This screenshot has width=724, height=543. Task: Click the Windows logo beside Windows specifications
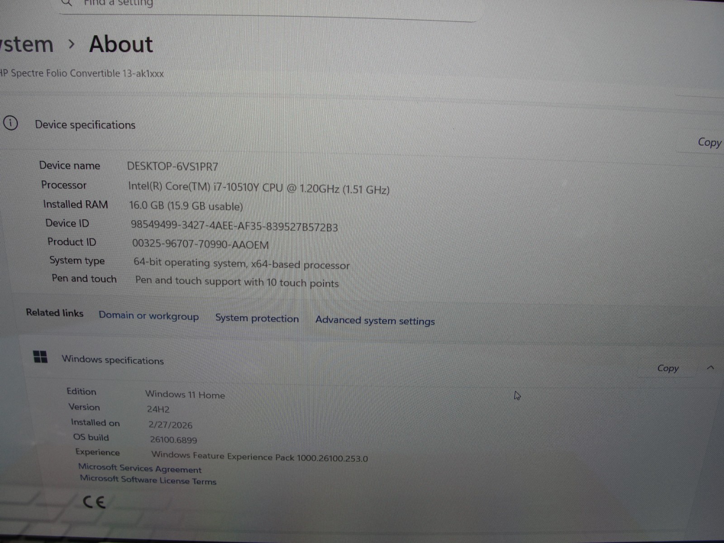41,357
